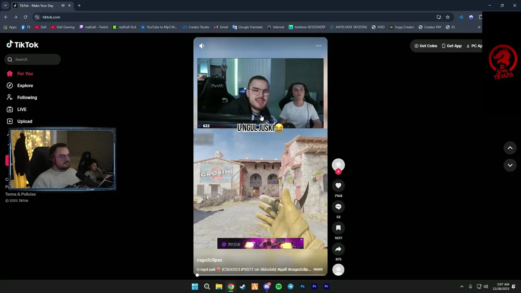Show hidden system tray icons
The width and height of the screenshot is (521, 293).
click(462, 286)
